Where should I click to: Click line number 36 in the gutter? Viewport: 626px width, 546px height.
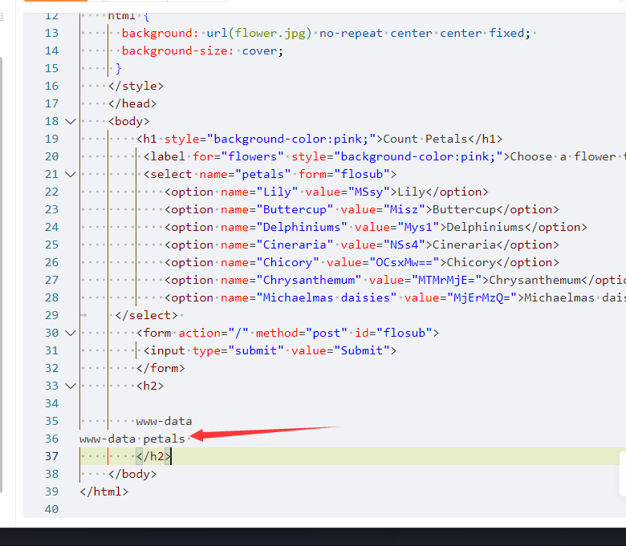(x=51, y=439)
